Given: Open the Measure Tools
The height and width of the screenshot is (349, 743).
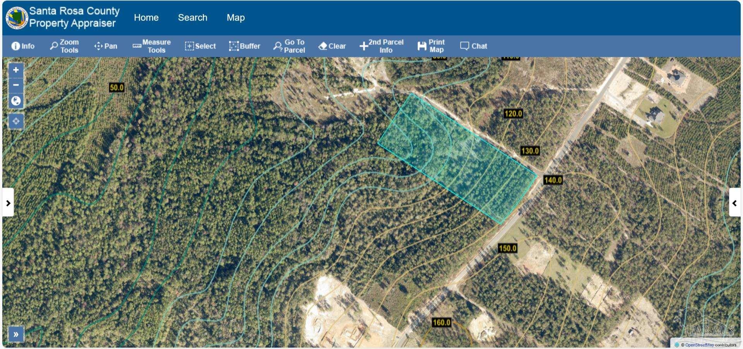Looking at the screenshot, I should (x=151, y=46).
